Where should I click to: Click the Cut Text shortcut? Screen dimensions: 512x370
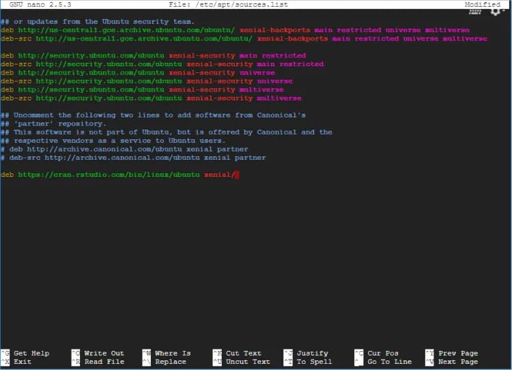tap(244, 353)
